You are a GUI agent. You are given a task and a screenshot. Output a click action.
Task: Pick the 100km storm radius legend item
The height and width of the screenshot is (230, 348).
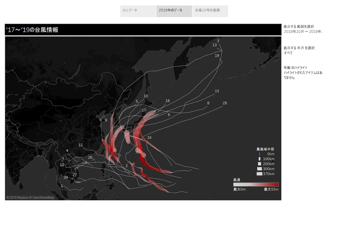click(265, 159)
